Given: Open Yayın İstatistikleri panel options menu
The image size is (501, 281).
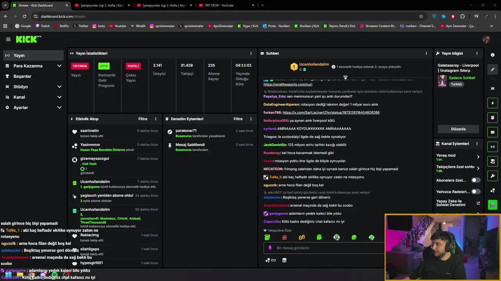Looking at the screenshot, I should click(251, 53).
